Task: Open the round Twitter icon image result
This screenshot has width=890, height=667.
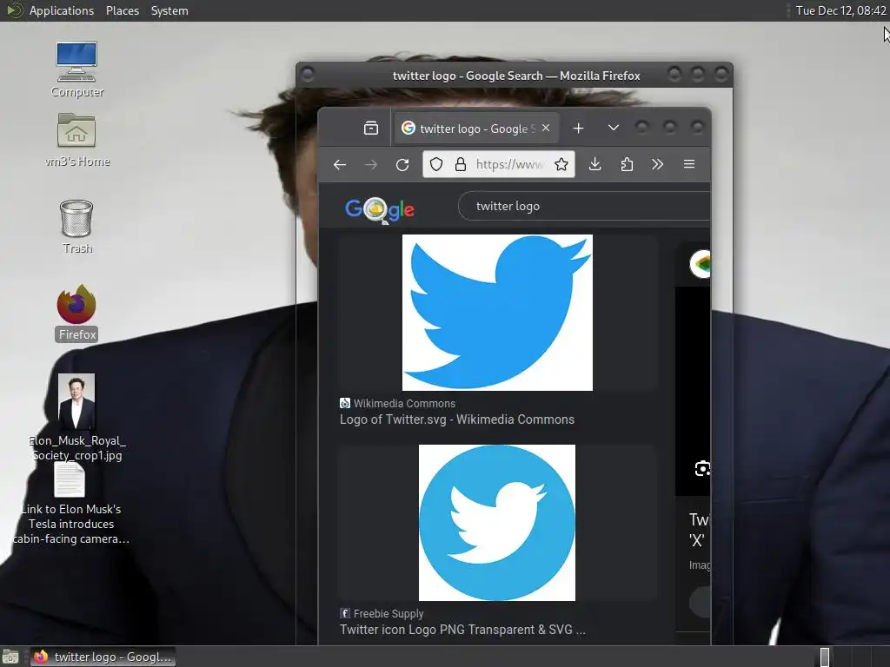Action: (x=496, y=522)
